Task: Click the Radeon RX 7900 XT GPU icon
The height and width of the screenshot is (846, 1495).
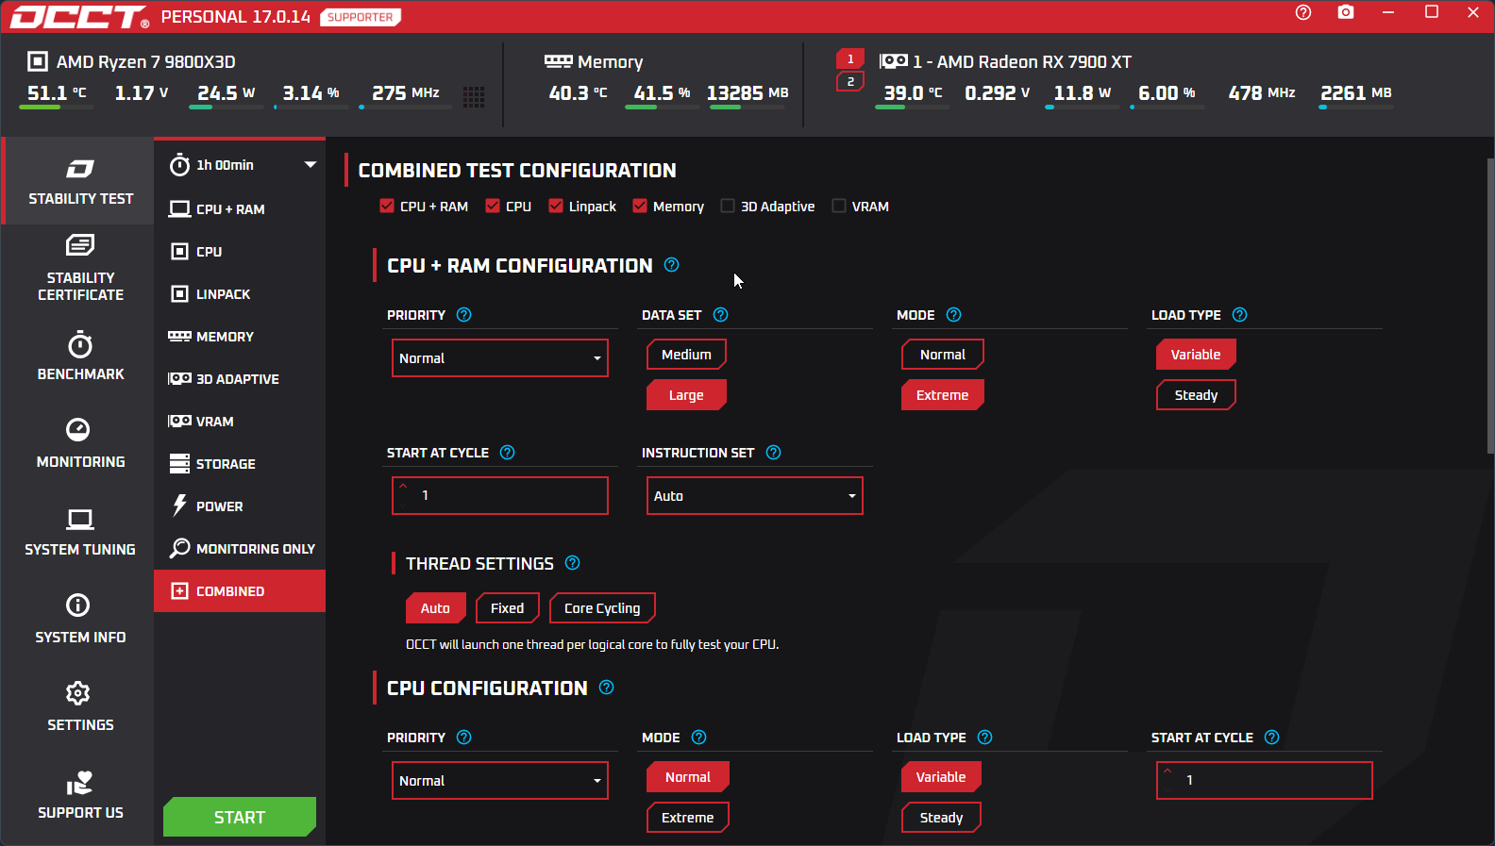Action: (x=893, y=61)
